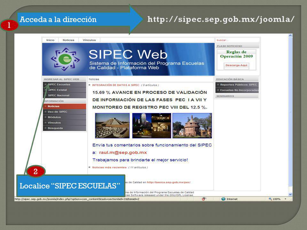Click the night city collage thumbnail

coord(152,126)
